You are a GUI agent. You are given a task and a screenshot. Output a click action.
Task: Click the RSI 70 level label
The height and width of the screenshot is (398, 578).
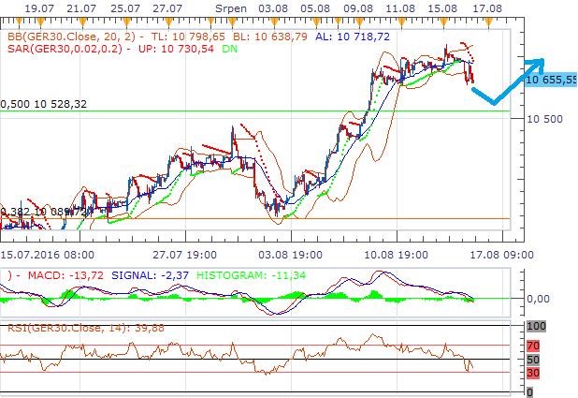[533, 346]
